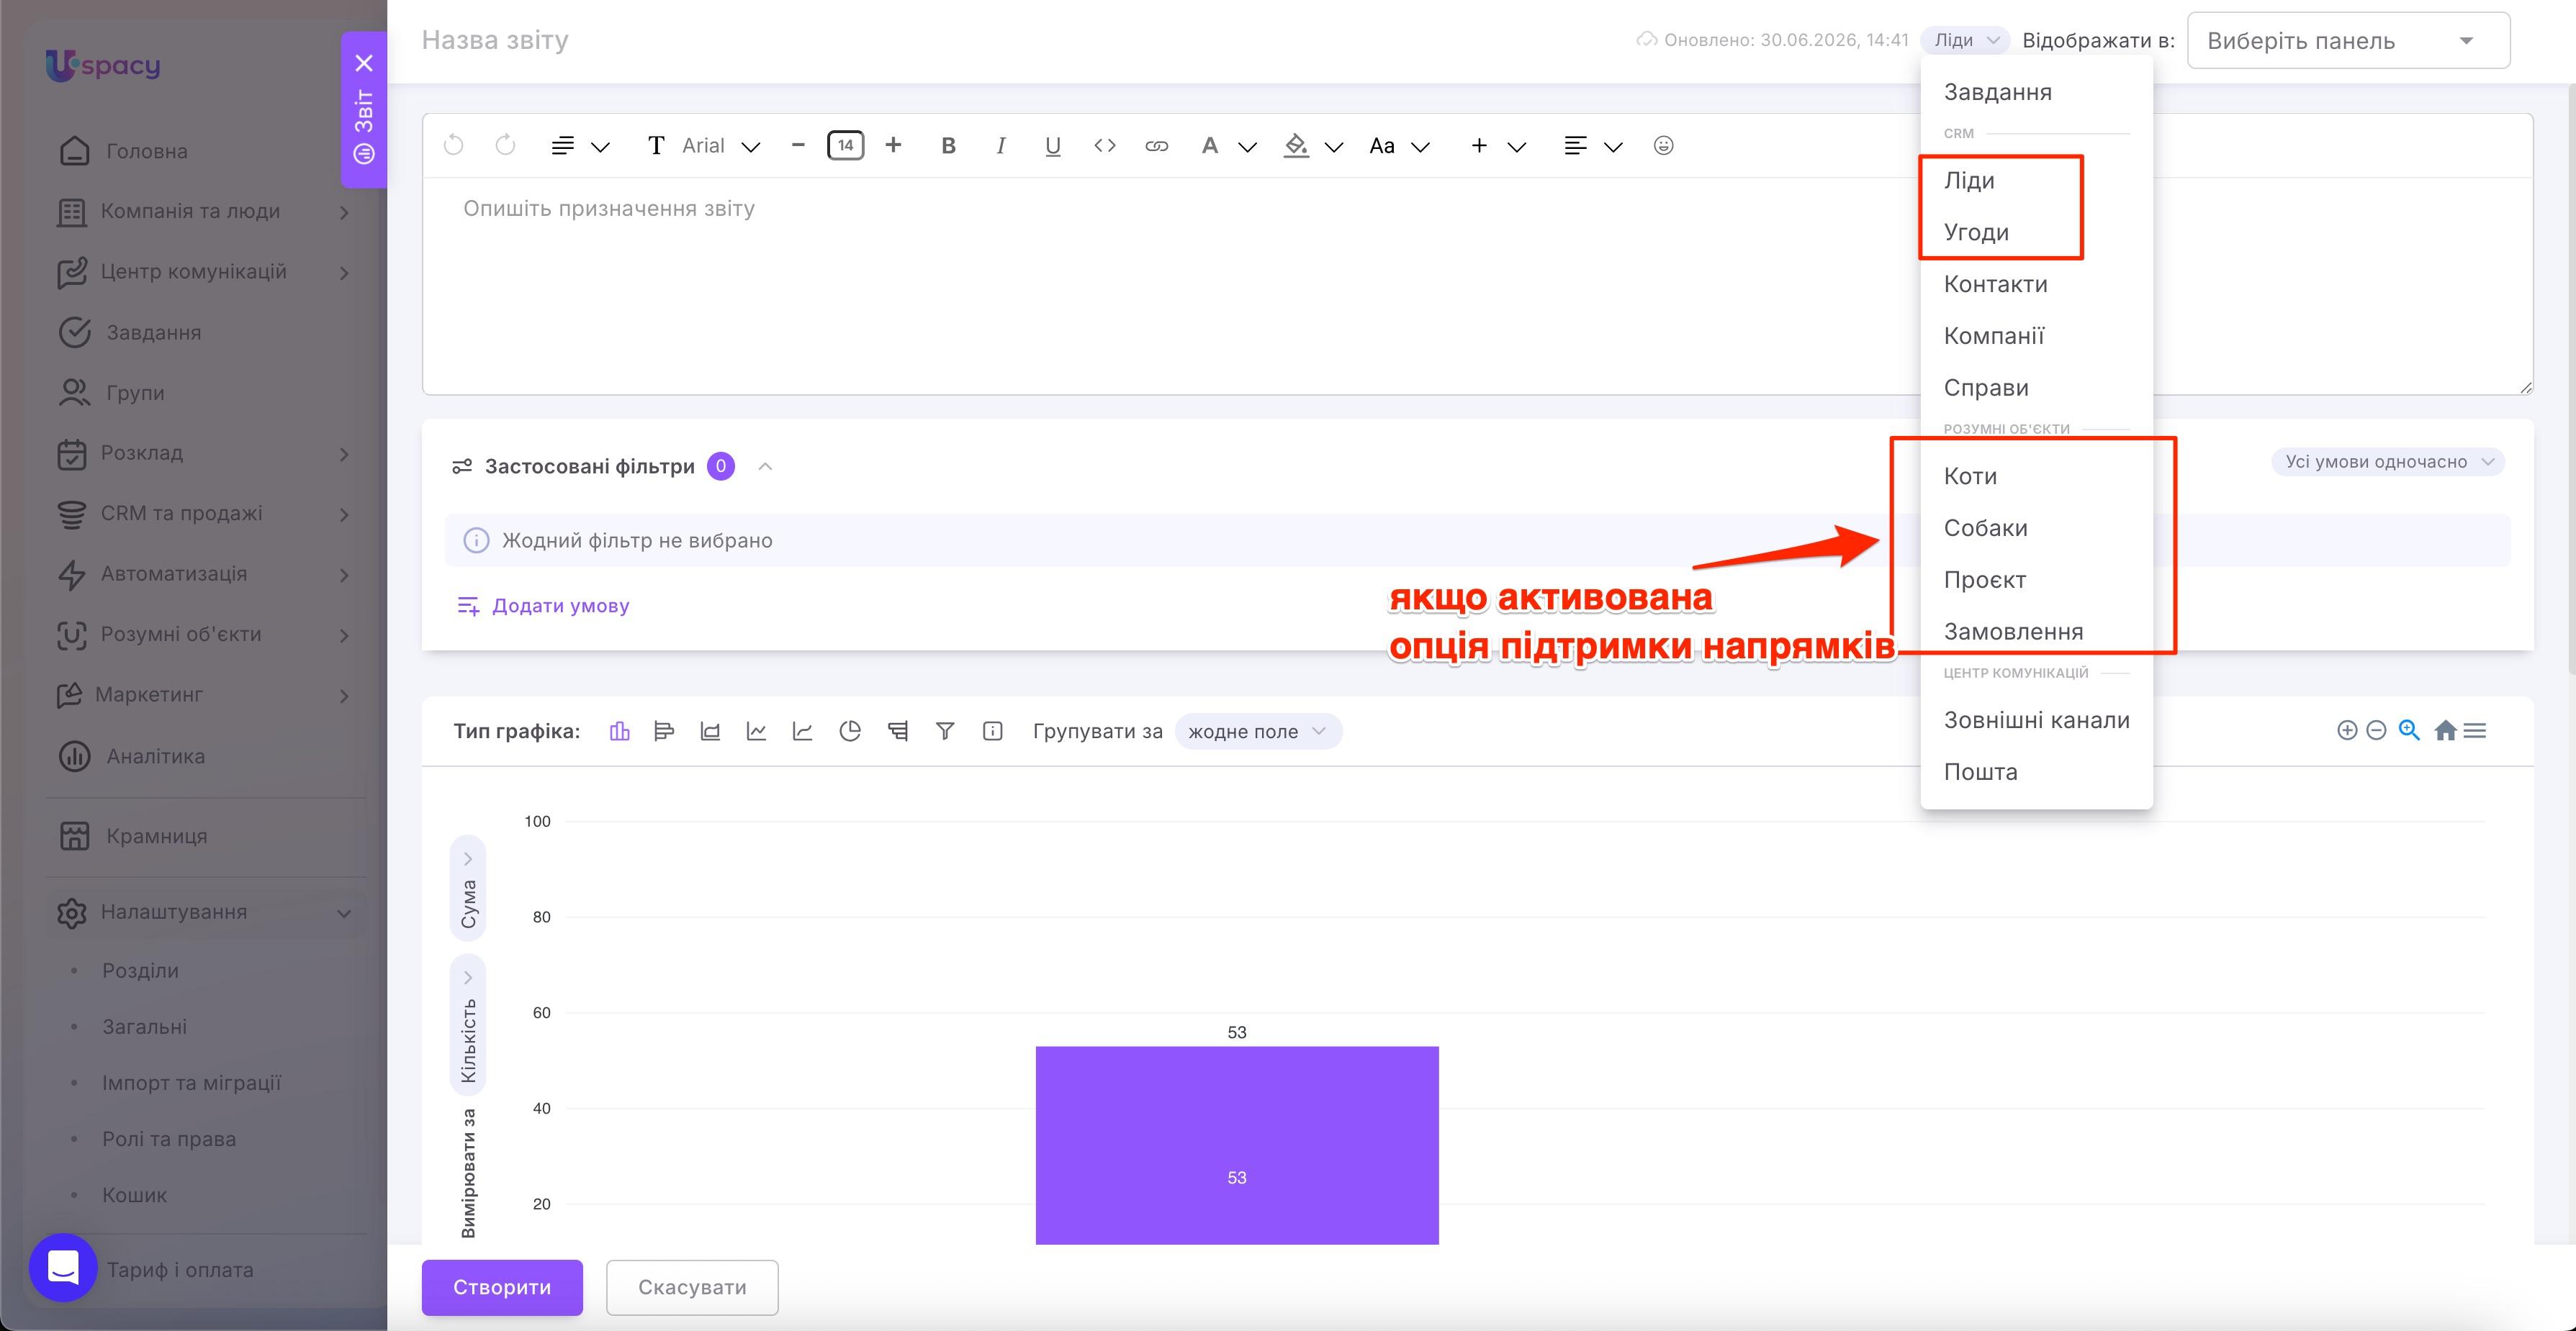Click the Створити button
Screen dimensions: 2576x1331
pyautogui.click(x=502, y=1287)
